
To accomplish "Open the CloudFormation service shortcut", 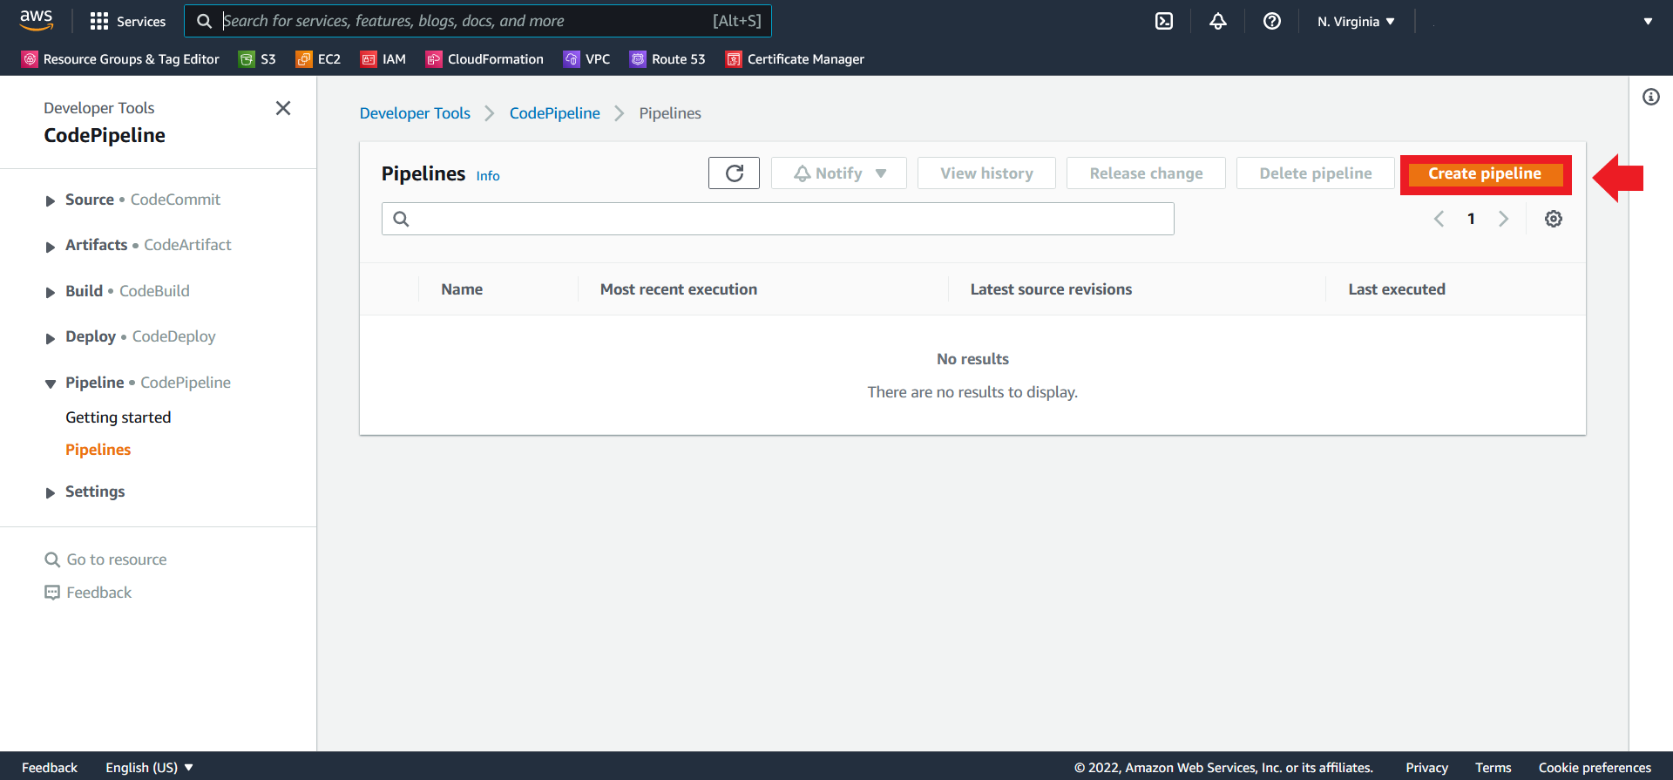I will [484, 58].
